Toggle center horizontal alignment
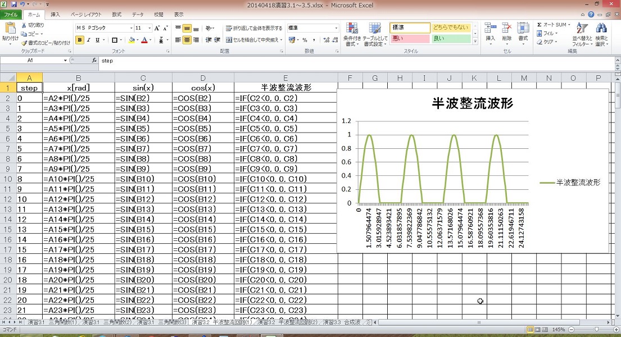Image resolution: width=621 pixels, height=337 pixels. pos(187,40)
